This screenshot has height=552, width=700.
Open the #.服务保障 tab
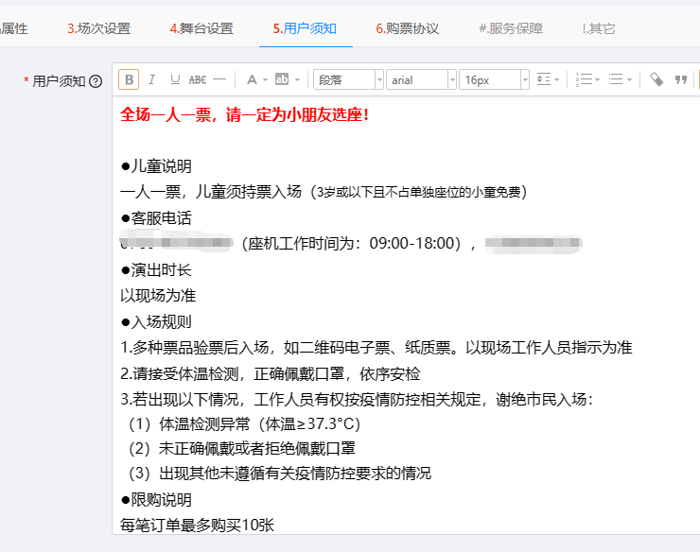click(511, 28)
